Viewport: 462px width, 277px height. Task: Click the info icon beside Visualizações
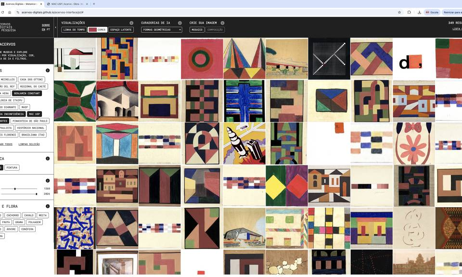point(131,23)
